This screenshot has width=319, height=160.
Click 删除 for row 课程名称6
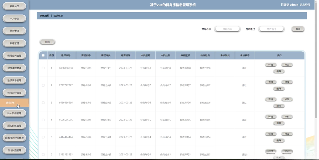coord(279,106)
